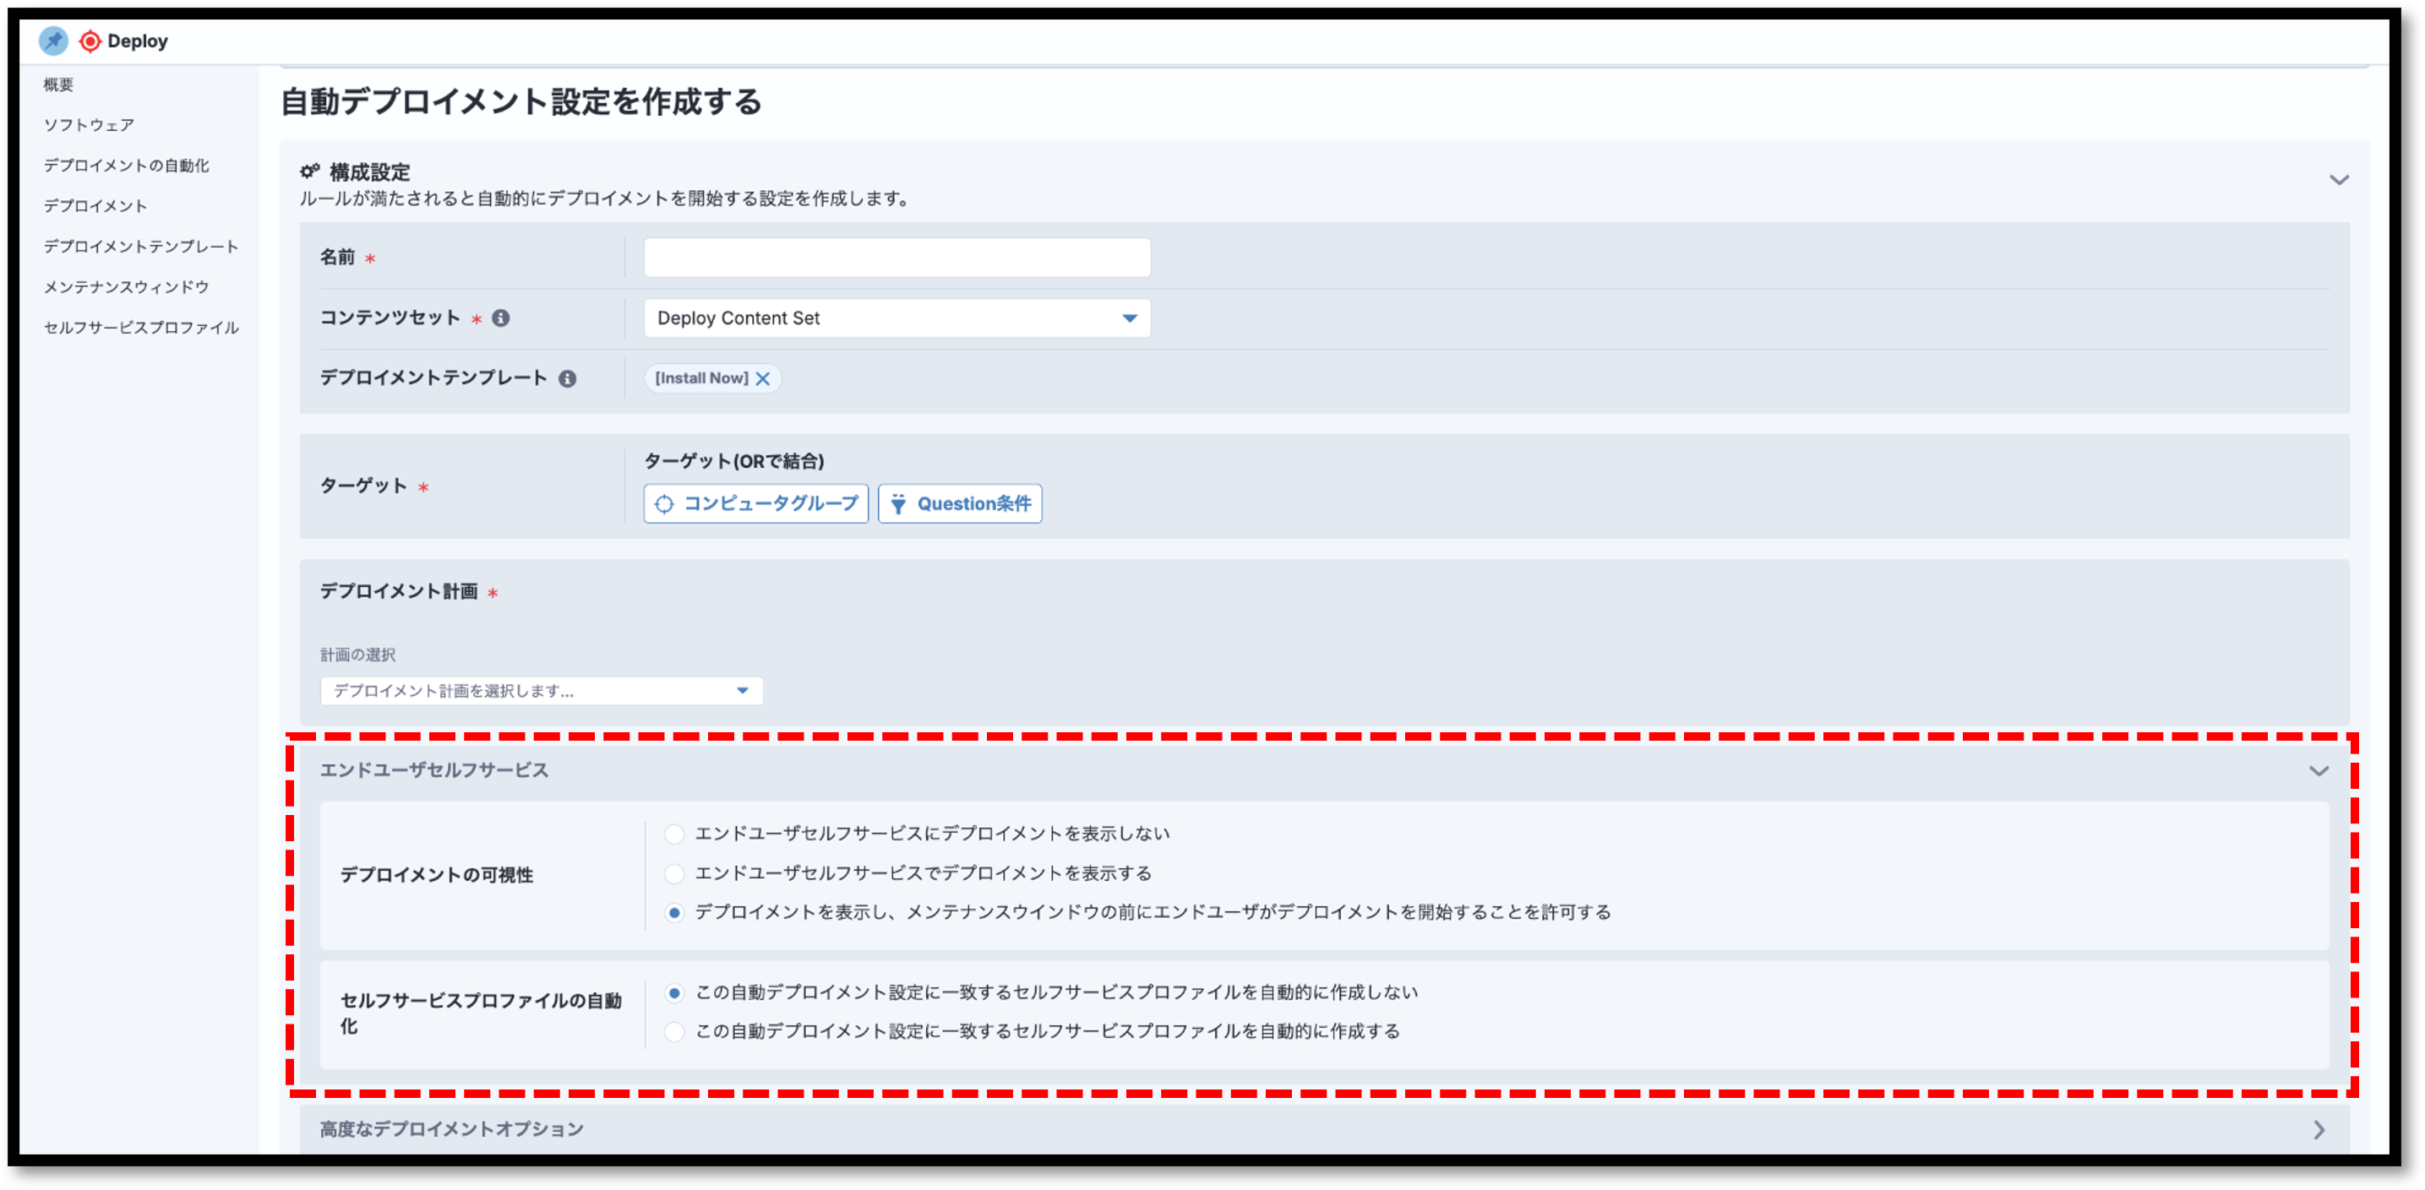
Task: Click the red Deploy target logo icon
Action: coord(90,41)
